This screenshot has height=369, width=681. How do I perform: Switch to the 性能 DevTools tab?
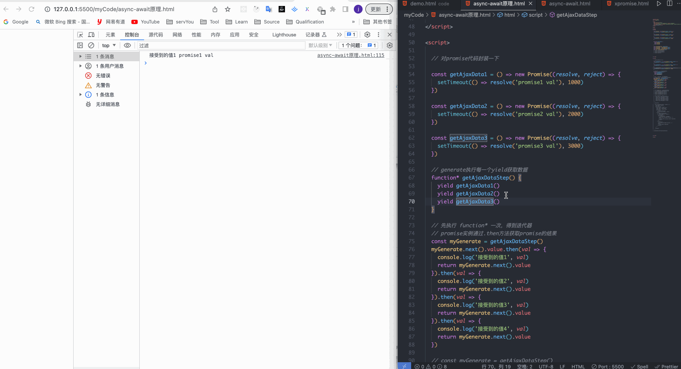[196, 35]
